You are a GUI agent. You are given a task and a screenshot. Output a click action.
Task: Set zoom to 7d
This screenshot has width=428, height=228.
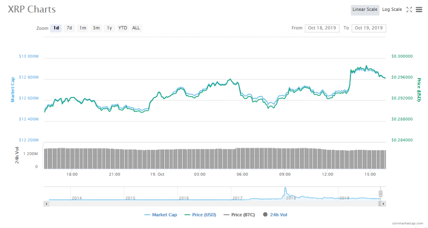(69, 28)
